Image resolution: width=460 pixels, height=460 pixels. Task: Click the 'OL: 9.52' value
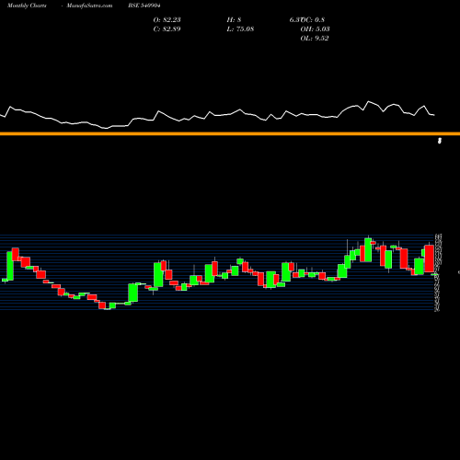coord(315,39)
